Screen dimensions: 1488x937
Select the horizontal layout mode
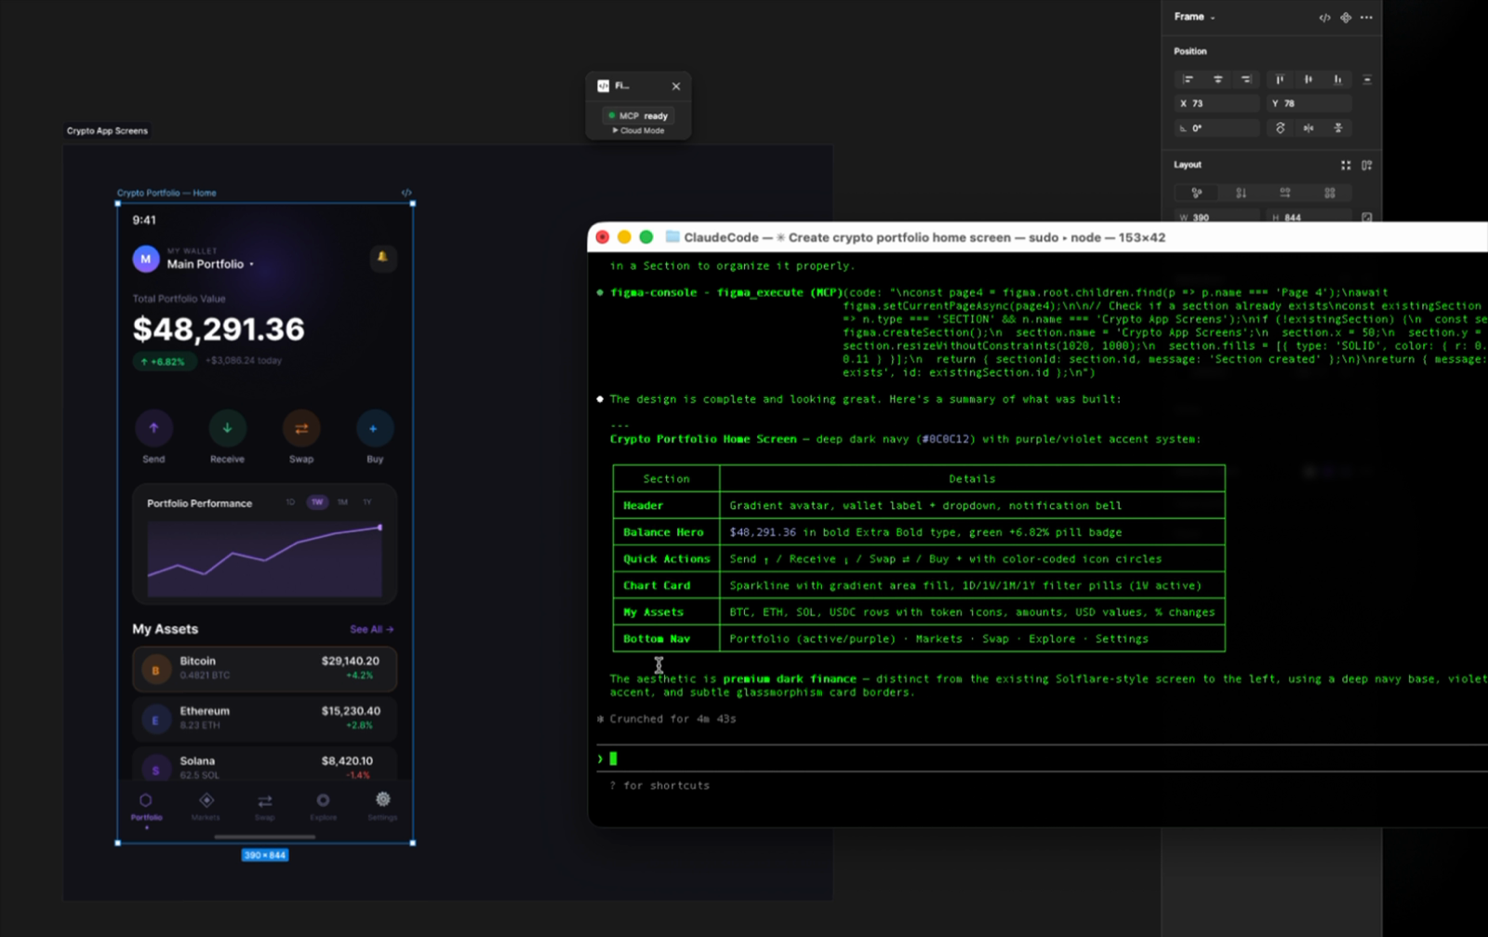[1285, 193]
